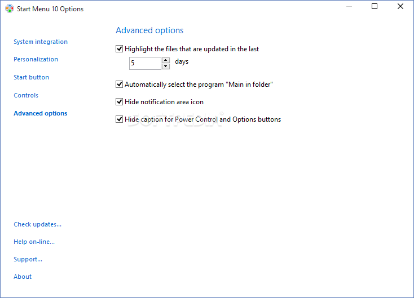
Task: Click the Support... link
Action: (28, 259)
